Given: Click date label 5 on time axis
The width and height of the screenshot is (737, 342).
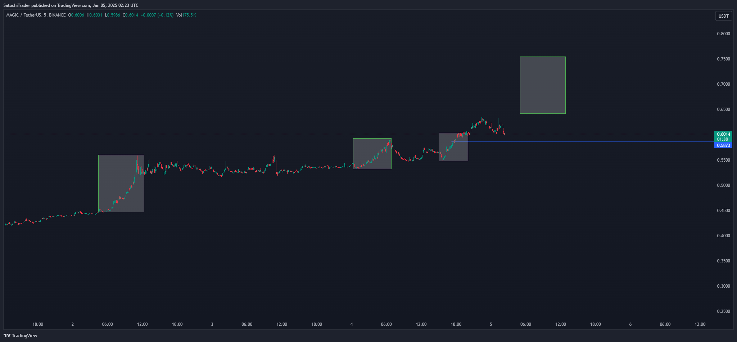Looking at the screenshot, I should (491, 324).
